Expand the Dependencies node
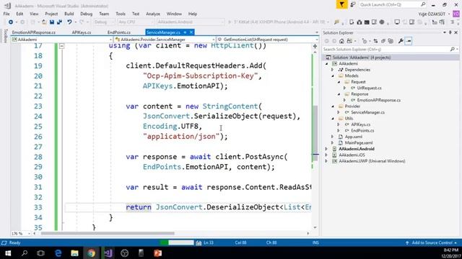The height and width of the screenshot is (259, 462). click(332, 70)
